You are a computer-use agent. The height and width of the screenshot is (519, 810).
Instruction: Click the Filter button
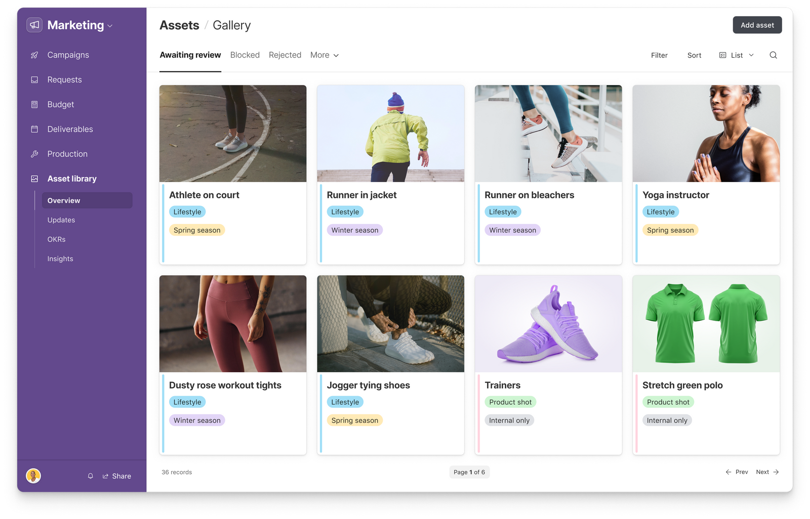coord(659,55)
